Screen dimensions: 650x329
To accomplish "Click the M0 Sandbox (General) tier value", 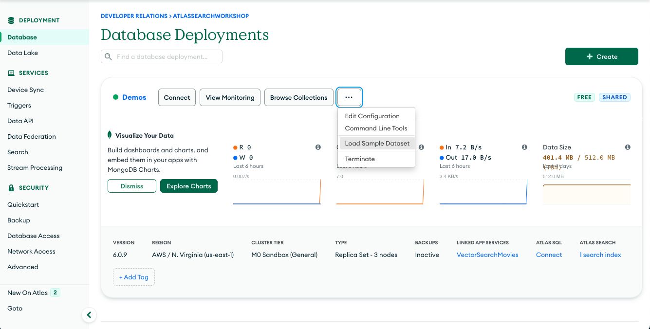I will pos(284,255).
